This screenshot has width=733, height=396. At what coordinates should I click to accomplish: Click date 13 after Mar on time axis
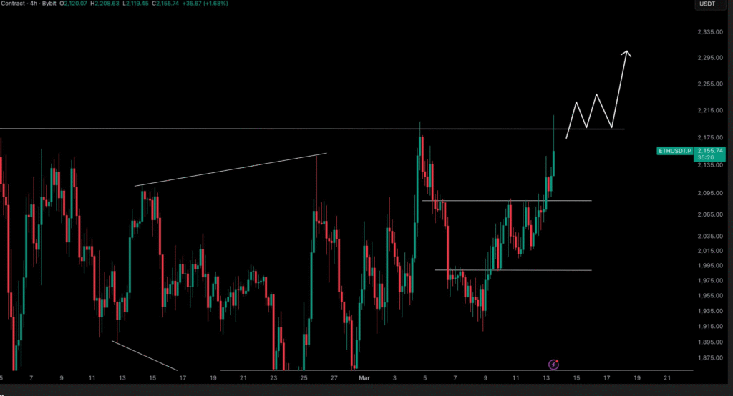pos(546,378)
